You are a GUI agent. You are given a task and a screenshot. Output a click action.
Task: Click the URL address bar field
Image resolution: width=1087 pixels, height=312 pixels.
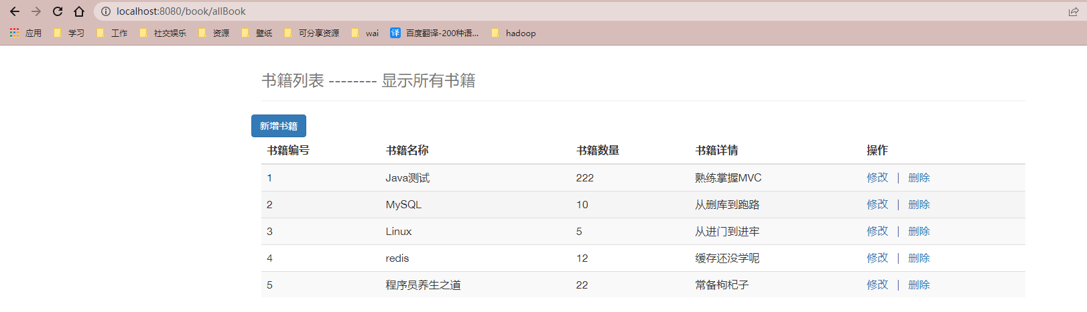536,11
